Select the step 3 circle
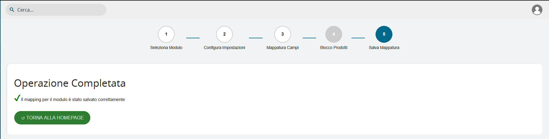The height and width of the screenshot is (139, 549). pyautogui.click(x=283, y=34)
